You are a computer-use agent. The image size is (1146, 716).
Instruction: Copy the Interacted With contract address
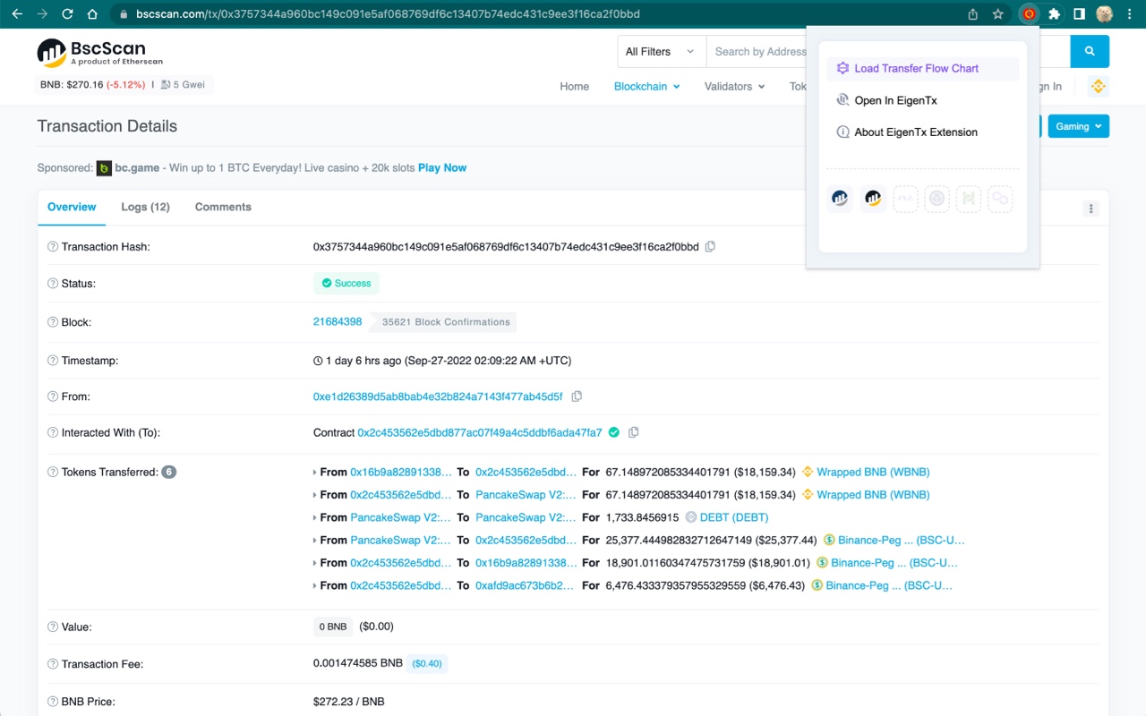click(x=633, y=432)
